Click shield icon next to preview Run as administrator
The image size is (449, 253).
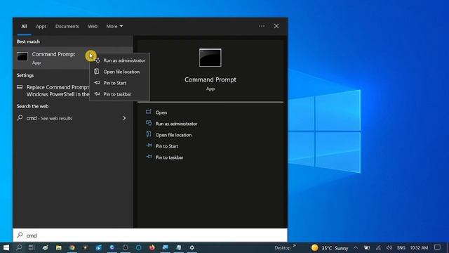pos(149,123)
